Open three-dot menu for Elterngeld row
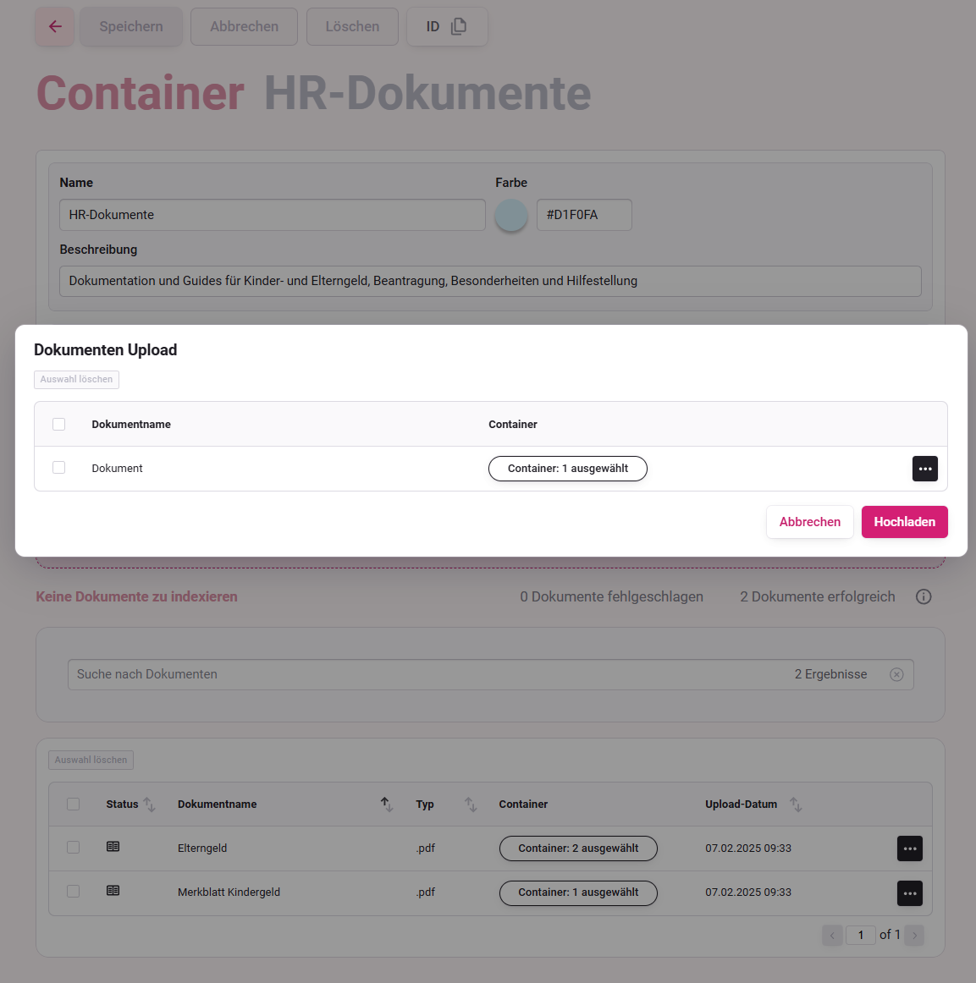Viewport: 976px width, 983px height. (909, 848)
